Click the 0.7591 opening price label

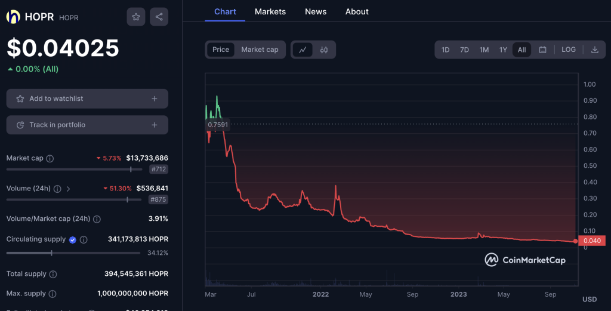[217, 125]
